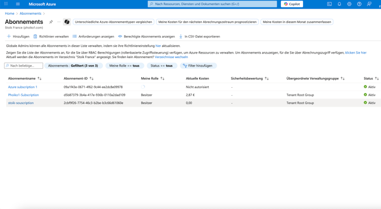Open the 'Meine Rolle == tous' filter
This screenshot has height=209, width=381.
click(125, 65)
